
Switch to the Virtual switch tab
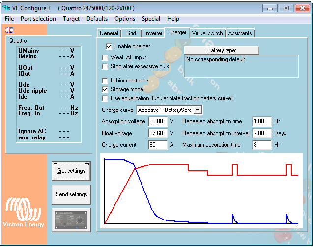207,33
